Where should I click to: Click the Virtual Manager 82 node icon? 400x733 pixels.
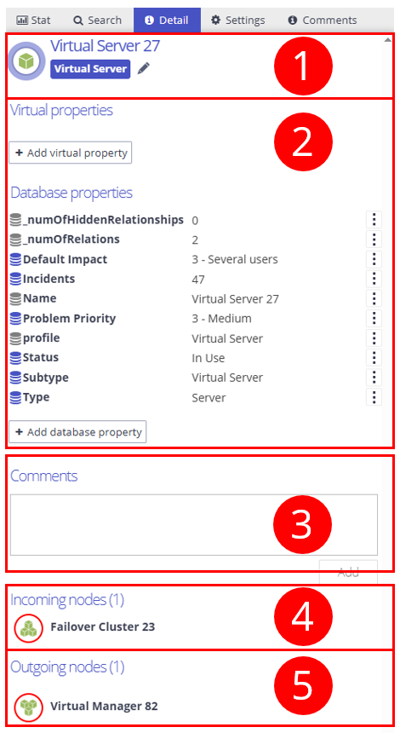pos(29,707)
